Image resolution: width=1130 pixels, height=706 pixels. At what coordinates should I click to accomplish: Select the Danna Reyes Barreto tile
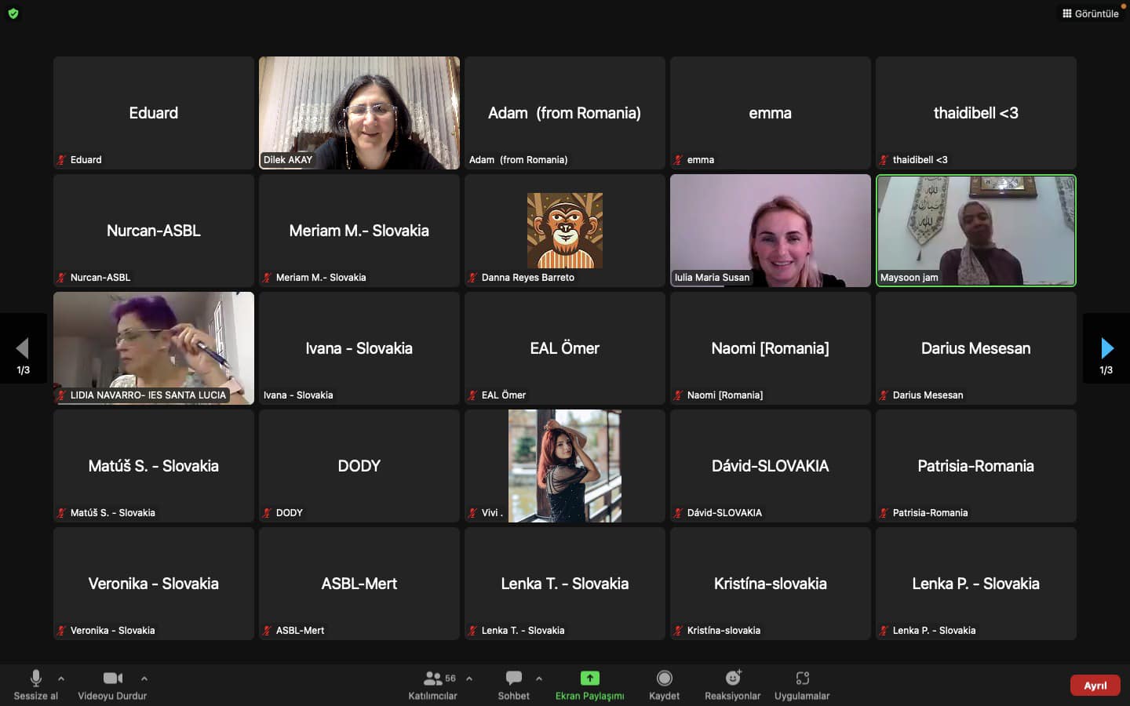pos(564,230)
